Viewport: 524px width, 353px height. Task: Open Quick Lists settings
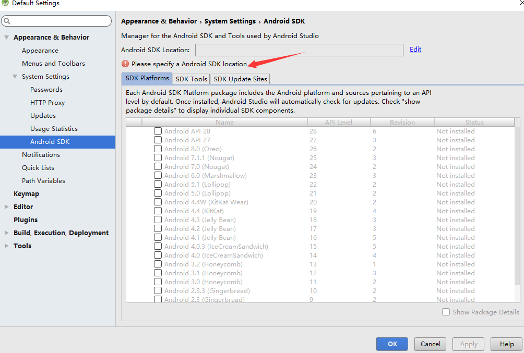click(38, 168)
